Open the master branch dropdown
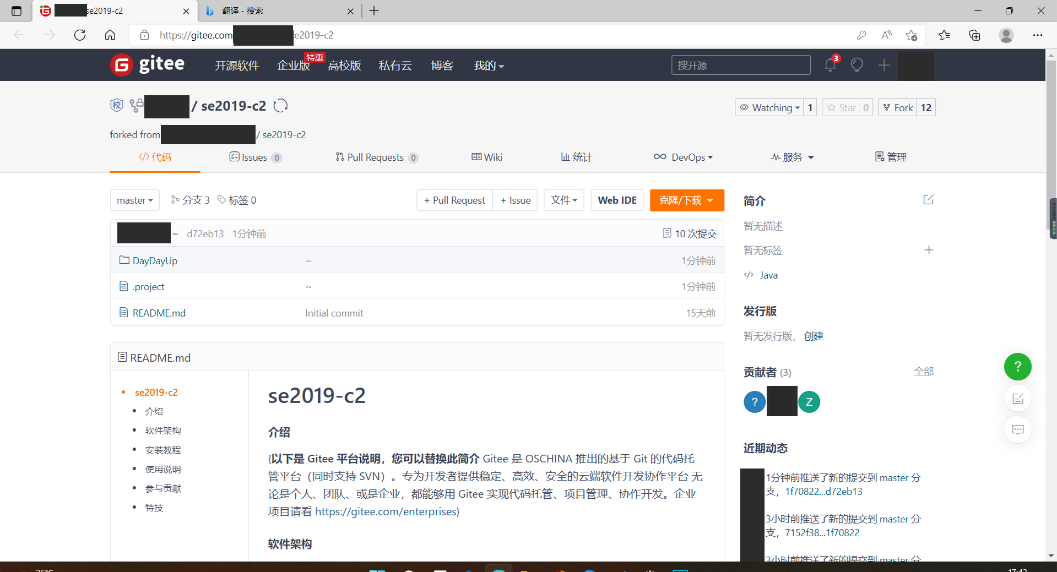 134,200
